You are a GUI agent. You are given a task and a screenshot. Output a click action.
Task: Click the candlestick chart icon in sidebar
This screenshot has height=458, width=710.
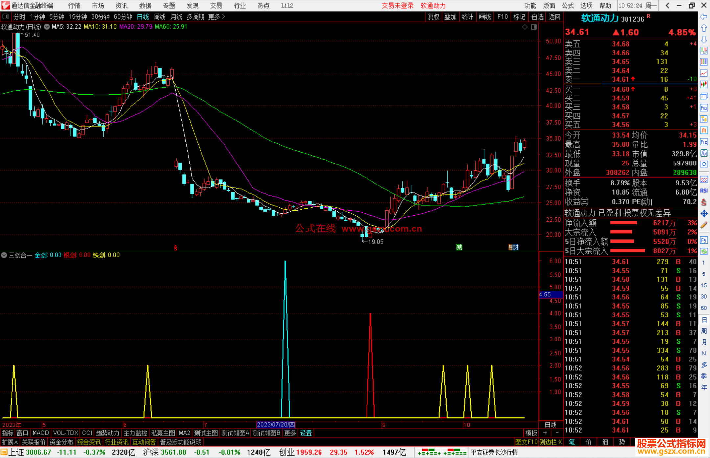click(x=704, y=84)
